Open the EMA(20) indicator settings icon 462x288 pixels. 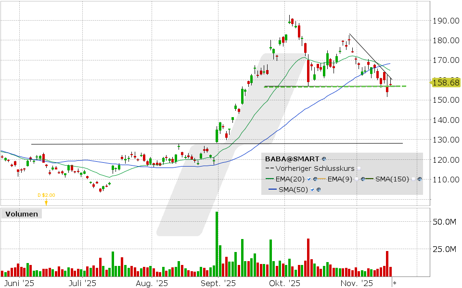pyautogui.click(x=315, y=179)
